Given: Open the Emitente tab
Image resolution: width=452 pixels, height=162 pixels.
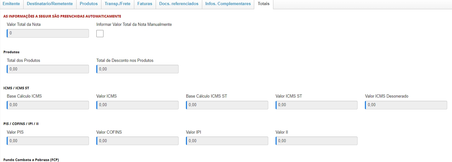Looking at the screenshot, I should pos(11,4).
